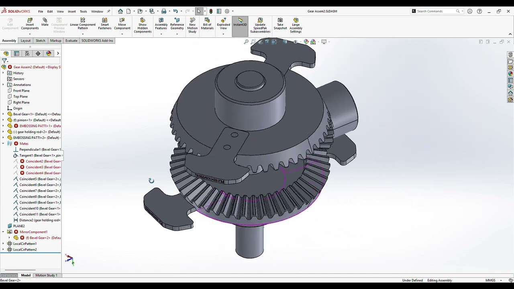Select LocalCirPattern2 tree item

[22, 250]
